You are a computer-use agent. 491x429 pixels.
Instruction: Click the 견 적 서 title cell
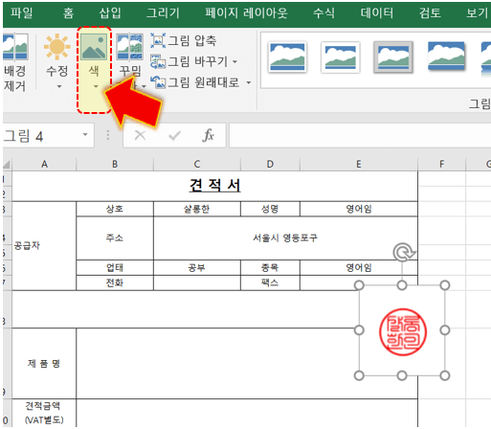(x=214, y=186)
